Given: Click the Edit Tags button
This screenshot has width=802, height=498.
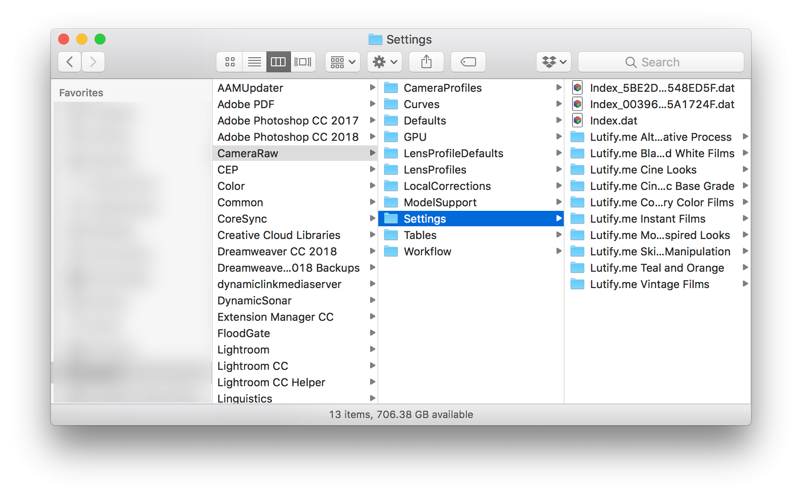Looking at the screenshot, I should point(468,62).
